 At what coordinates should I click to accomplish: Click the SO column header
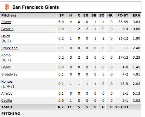coord(102,15)
